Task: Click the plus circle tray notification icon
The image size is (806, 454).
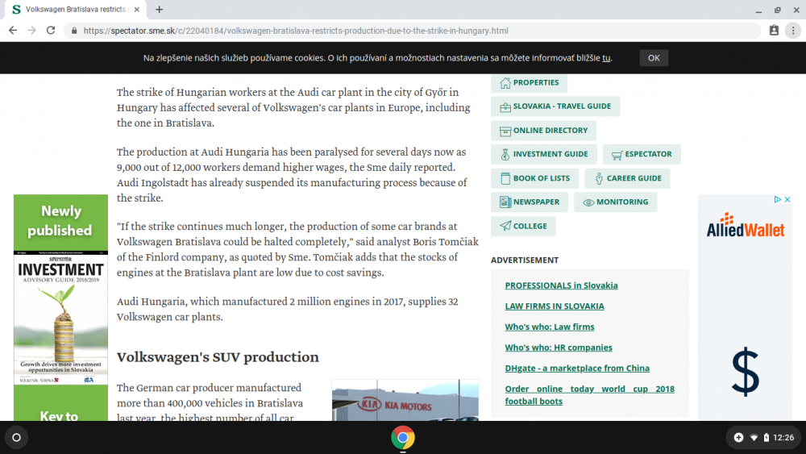Action: [738, 438]
